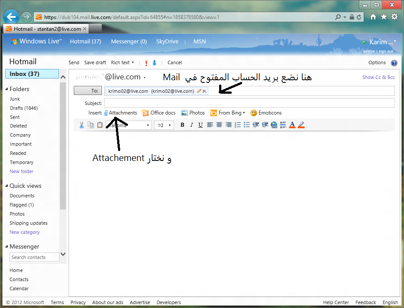
Task: Set high priority with red exclamation
Action: click(146, 63)
